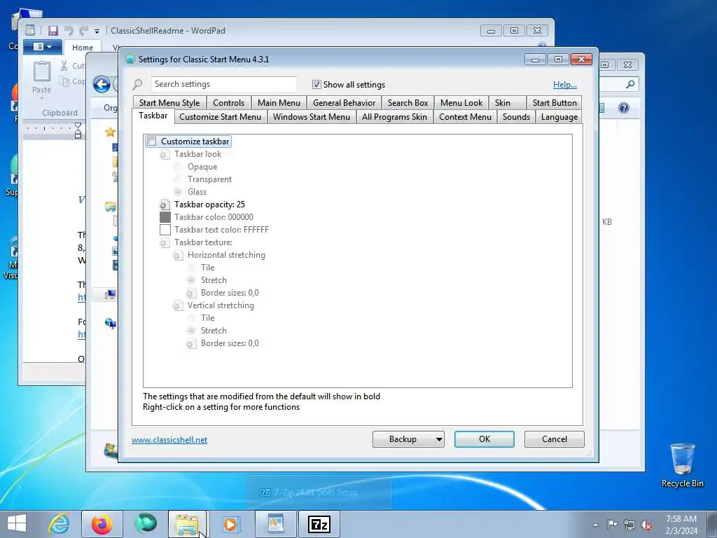This screenshot has width=717, height=538.
Task: Open the Menu Look tab
Action: click(461, 103)
